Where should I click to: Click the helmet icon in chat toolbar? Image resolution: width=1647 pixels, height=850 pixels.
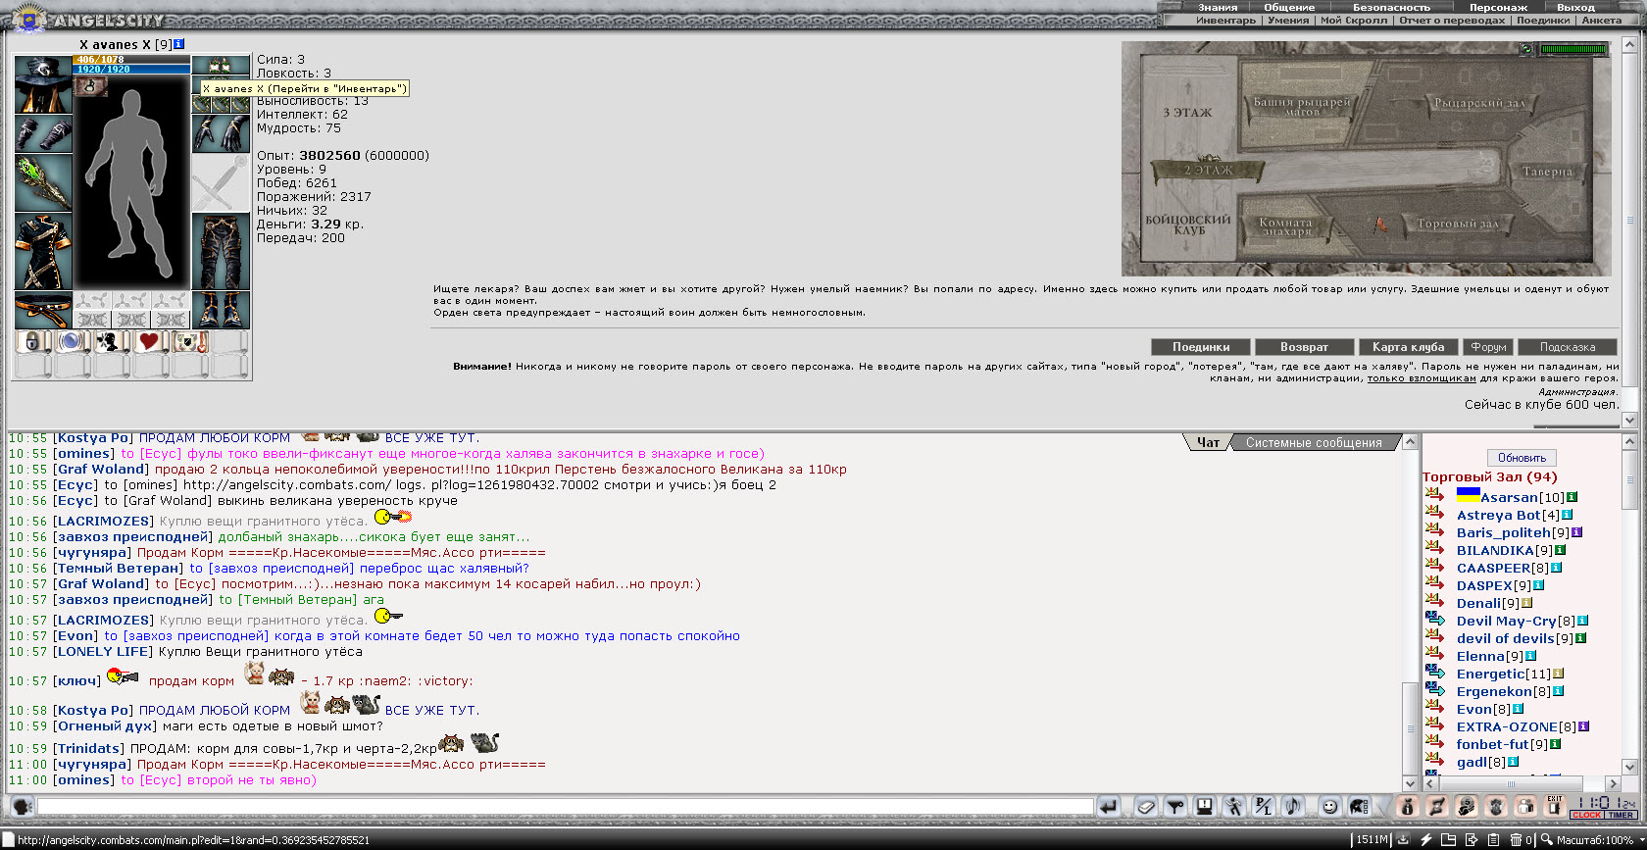1359,807
